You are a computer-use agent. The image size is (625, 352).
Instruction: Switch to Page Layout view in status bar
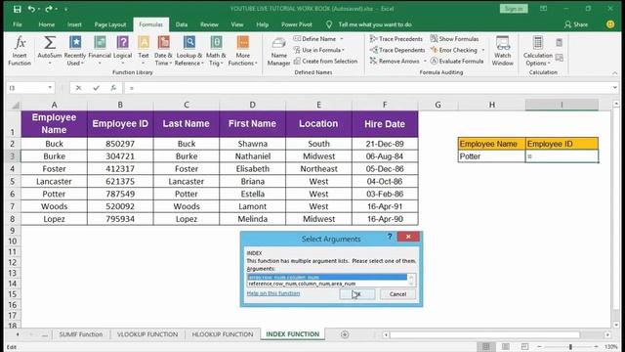(506, 346)
